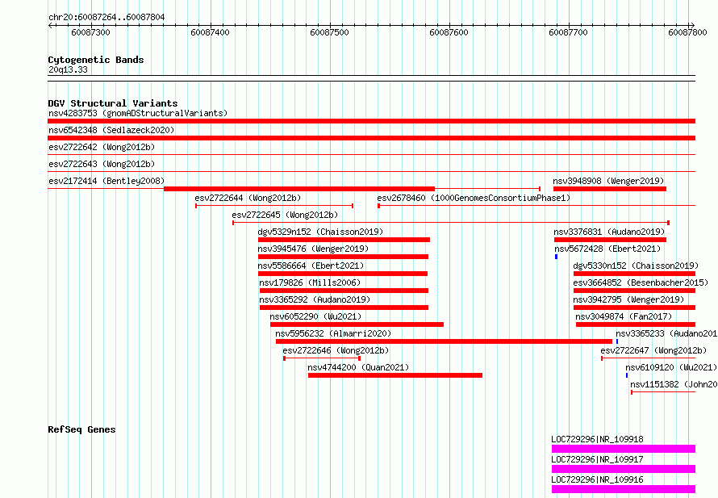The height and width of the screenshot is (498, 718).
Task: Click the blue marker under nsv6109120
Action: click(627, 375)
